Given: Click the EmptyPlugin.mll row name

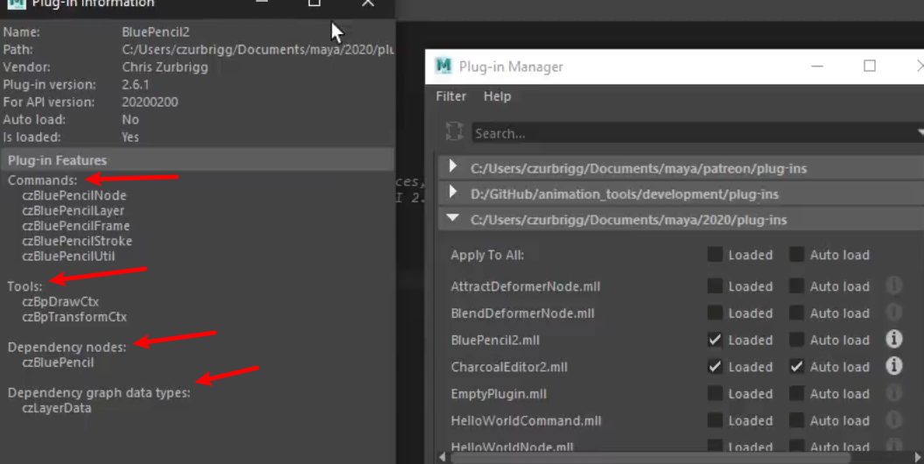Looking at the screenshot, I should 499,393.
